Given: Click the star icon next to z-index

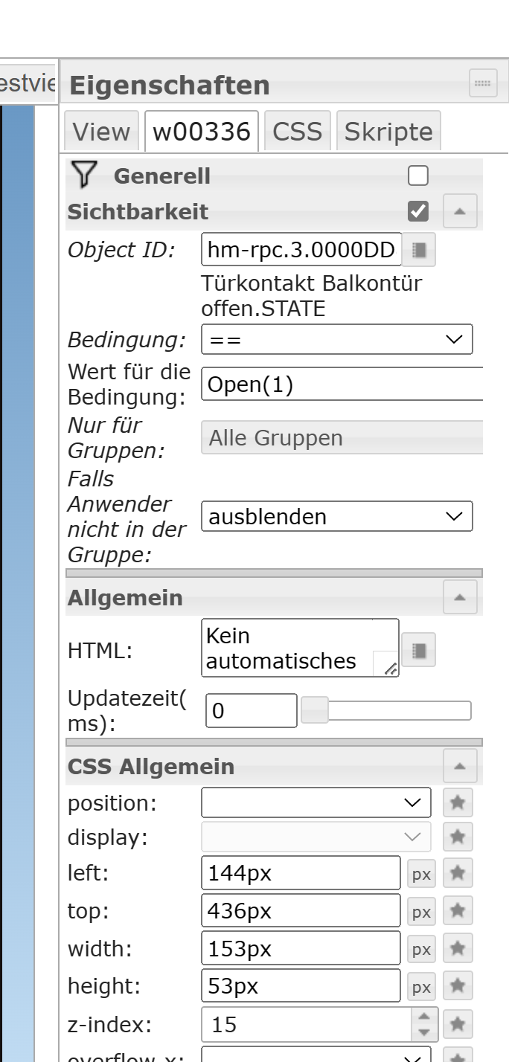Looking at the screenshot, I should (x=458, y=1025).
